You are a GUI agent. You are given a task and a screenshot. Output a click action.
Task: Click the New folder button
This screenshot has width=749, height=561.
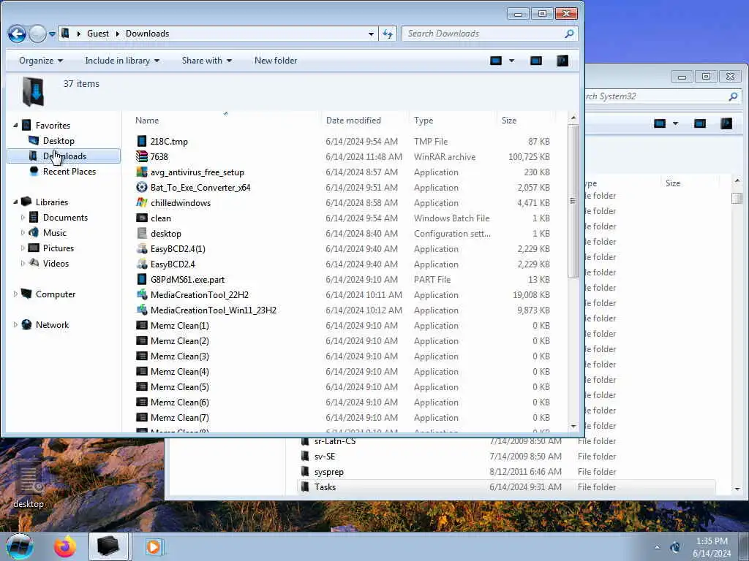tap(276, 61)
